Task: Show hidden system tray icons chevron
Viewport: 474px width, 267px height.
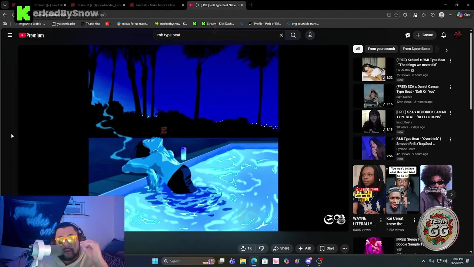Action: click(424, 261)
